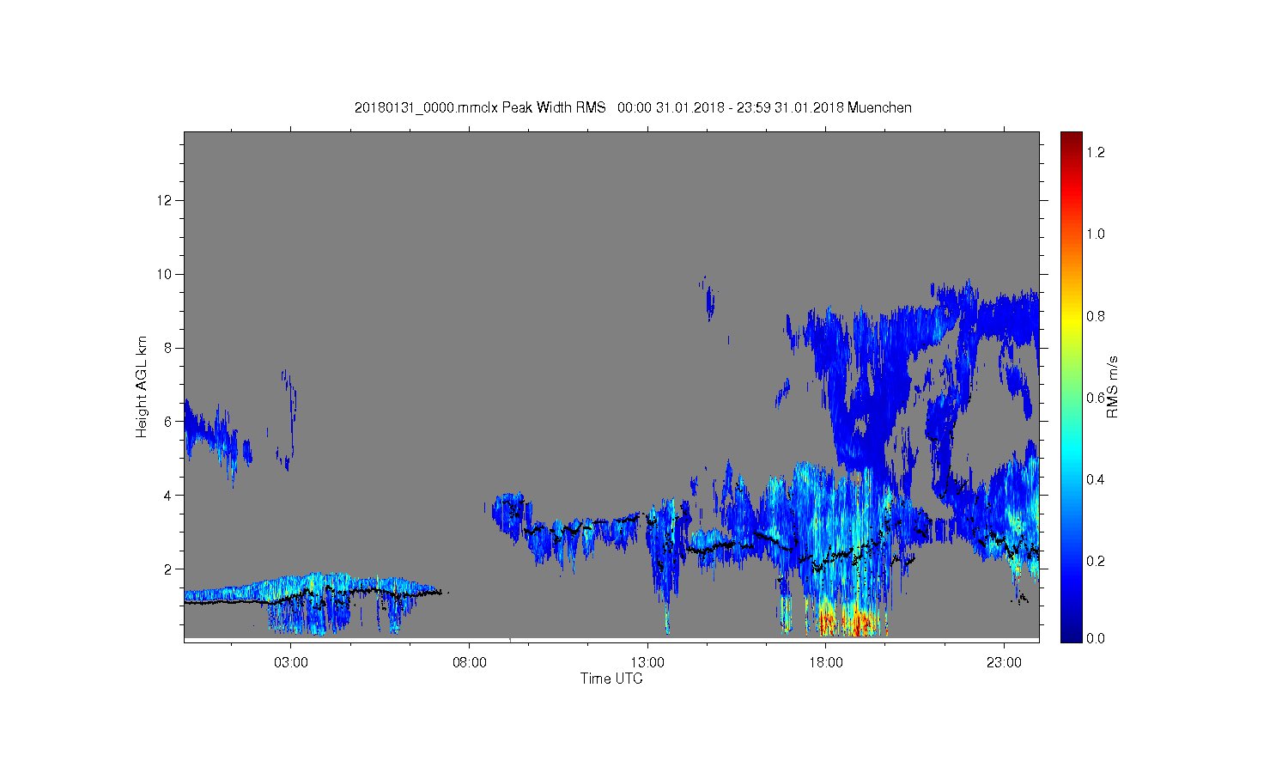The height and width of the screenshot is (773, 1288).
Task: Click the plot title mentioning Peak Width RMS Muenchen
Action: [633, 107]
